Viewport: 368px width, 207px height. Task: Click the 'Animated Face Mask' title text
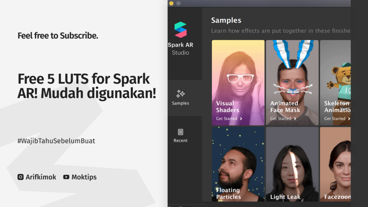click(285, 107)
